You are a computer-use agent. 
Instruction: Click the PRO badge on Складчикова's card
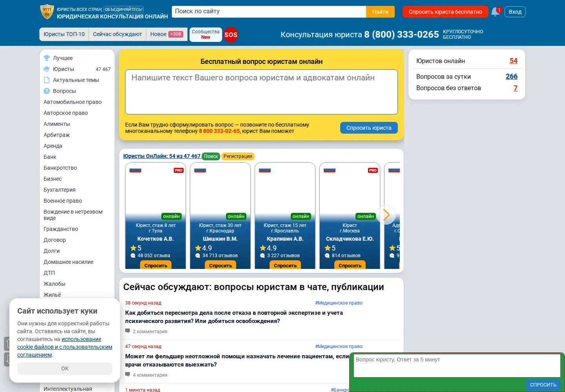point(373,171)
